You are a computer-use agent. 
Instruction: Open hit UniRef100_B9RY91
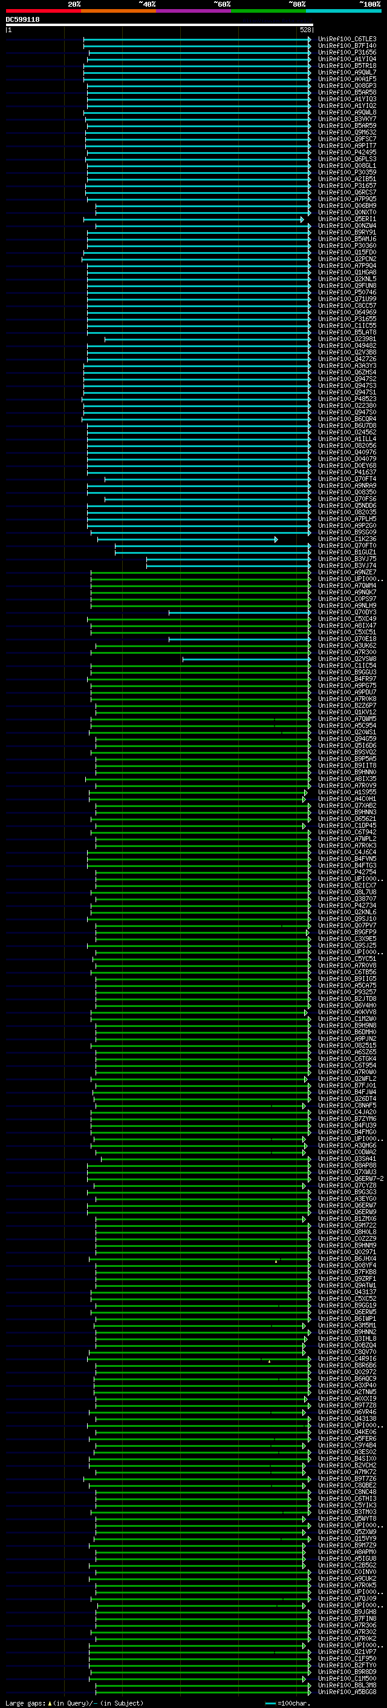coord(346,233)
